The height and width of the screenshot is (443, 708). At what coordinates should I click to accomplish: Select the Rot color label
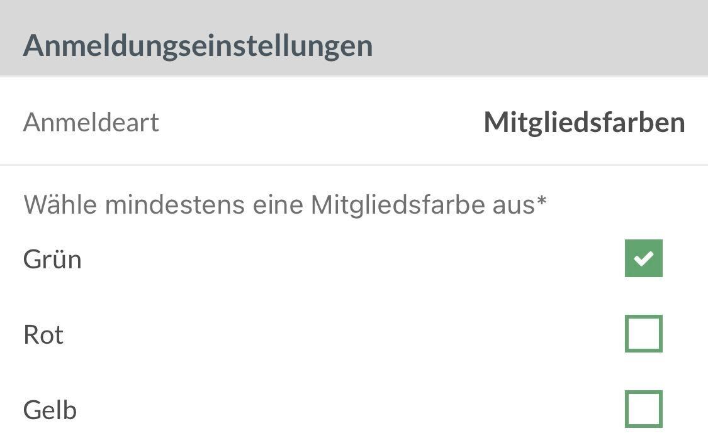[43, 335]
